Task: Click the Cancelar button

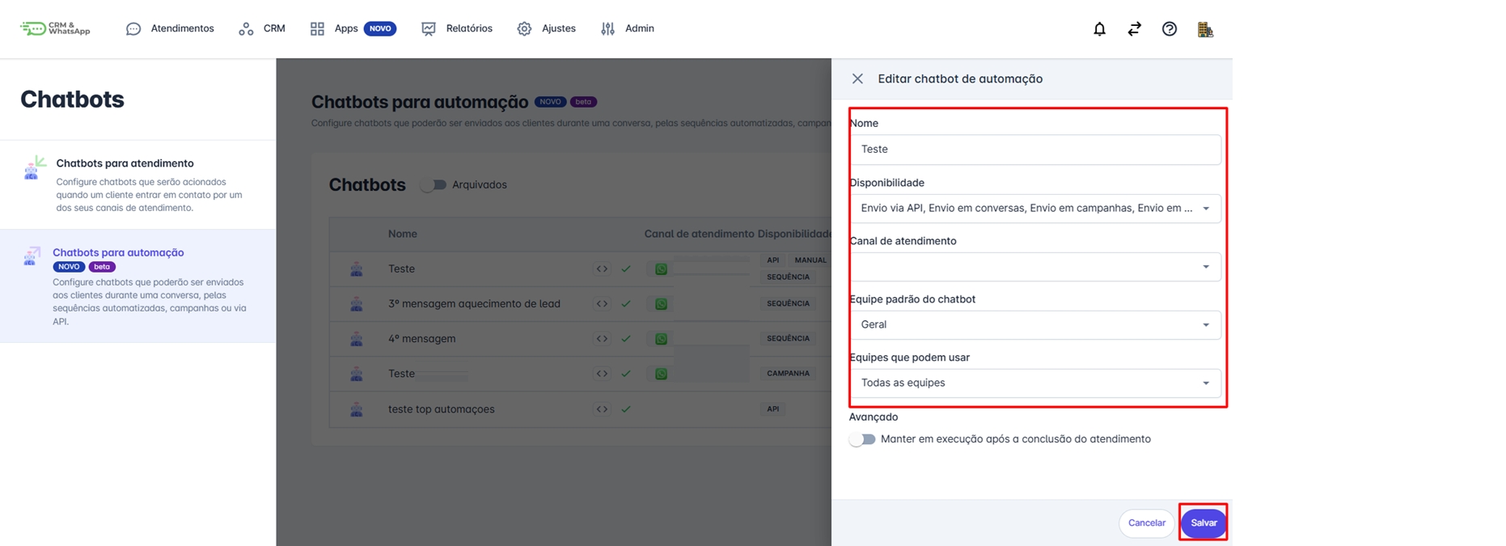Action: 1147,523
